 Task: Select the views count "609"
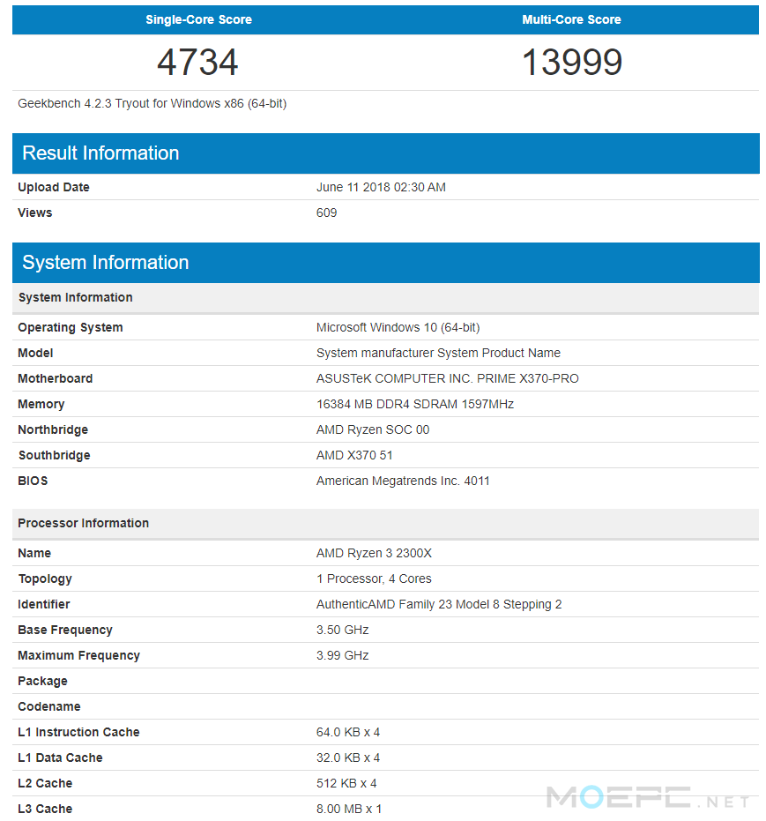[x=326, y=213]
